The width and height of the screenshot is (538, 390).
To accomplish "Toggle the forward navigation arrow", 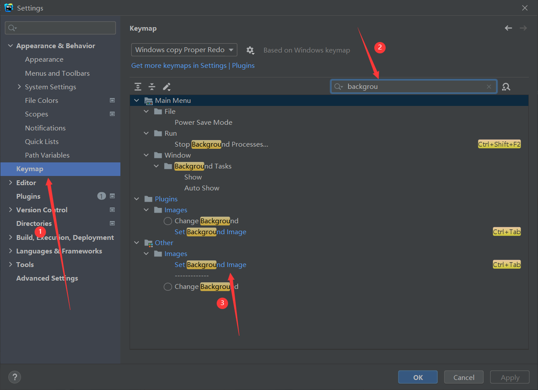I will 523,28.
